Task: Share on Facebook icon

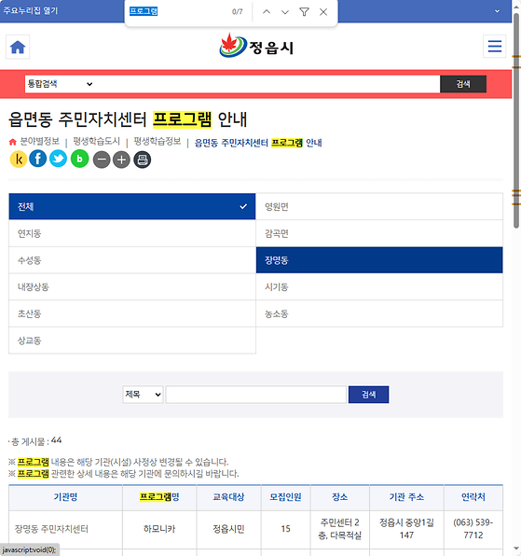Action: pyautogui.click(x=38, y=159)
